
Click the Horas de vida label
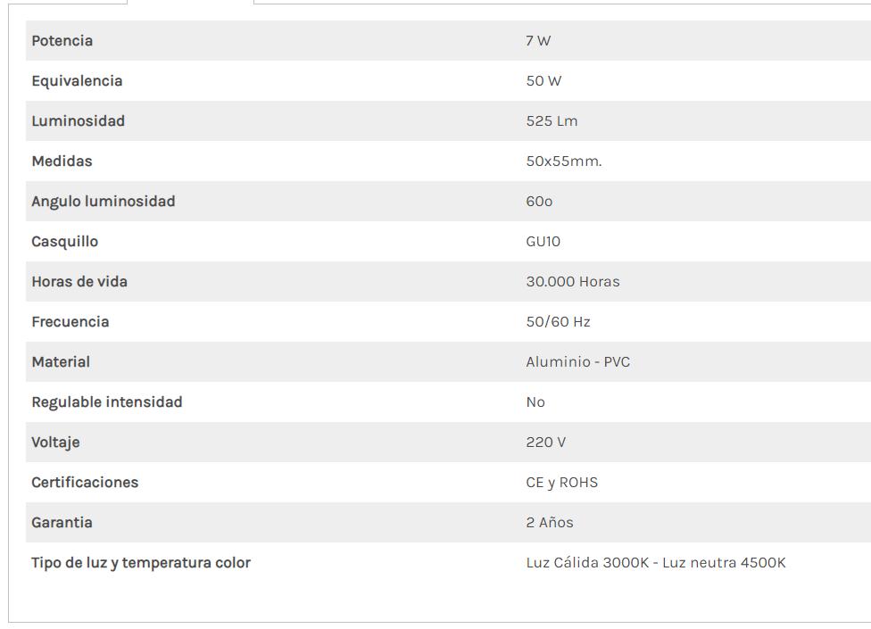[x=79, y=282]
